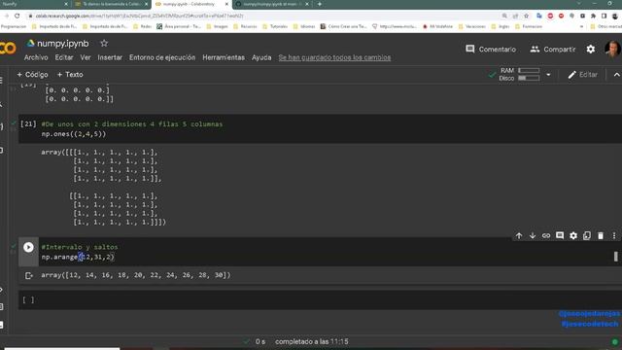Collapse the Colab header with the chevron
622x350 pixels.
point(616,75)
